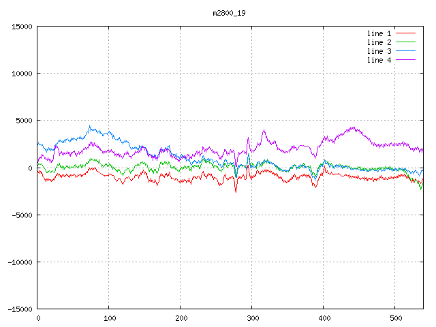
Task: Click the 100 x-axis tick label
Action: [109, 318]
